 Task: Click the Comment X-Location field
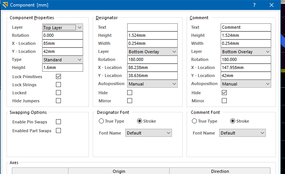coord(246,68)
